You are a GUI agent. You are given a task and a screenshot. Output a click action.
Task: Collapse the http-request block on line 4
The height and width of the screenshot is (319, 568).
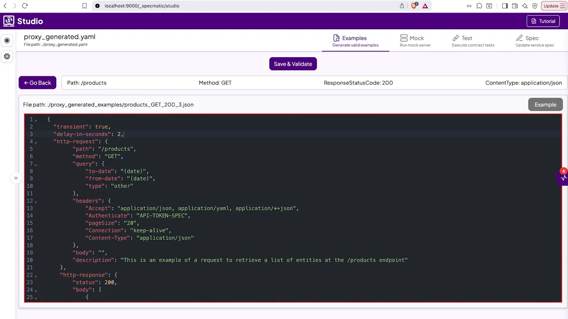(x=35, y=142)
